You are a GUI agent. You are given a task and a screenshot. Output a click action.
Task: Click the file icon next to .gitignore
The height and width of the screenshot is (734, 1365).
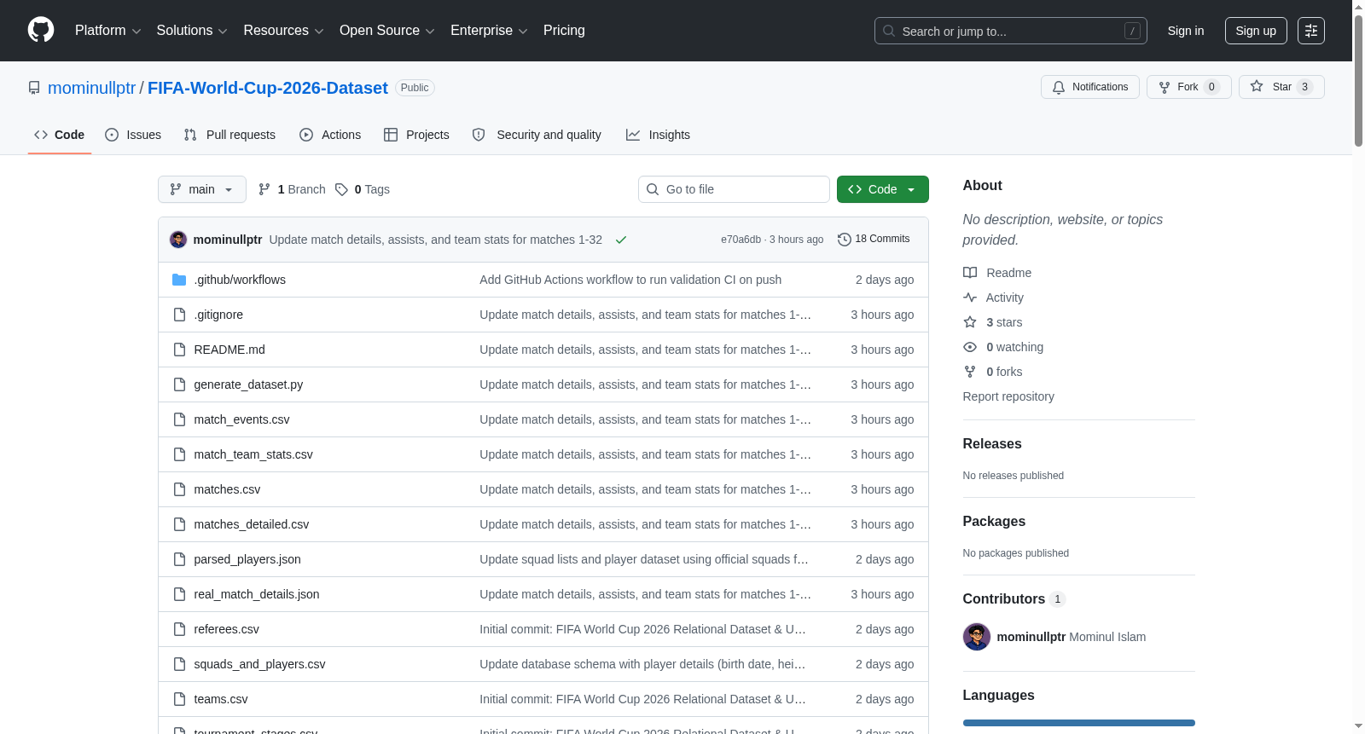tap(179, 315)
